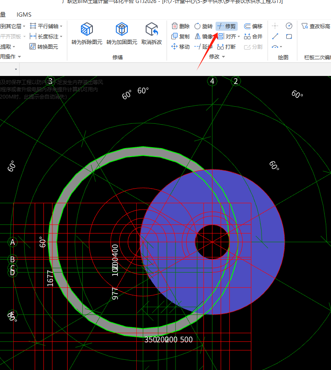Expand the 用操作 group dropdown
Viewport: 331px width, 370px height.
(19, 57)
